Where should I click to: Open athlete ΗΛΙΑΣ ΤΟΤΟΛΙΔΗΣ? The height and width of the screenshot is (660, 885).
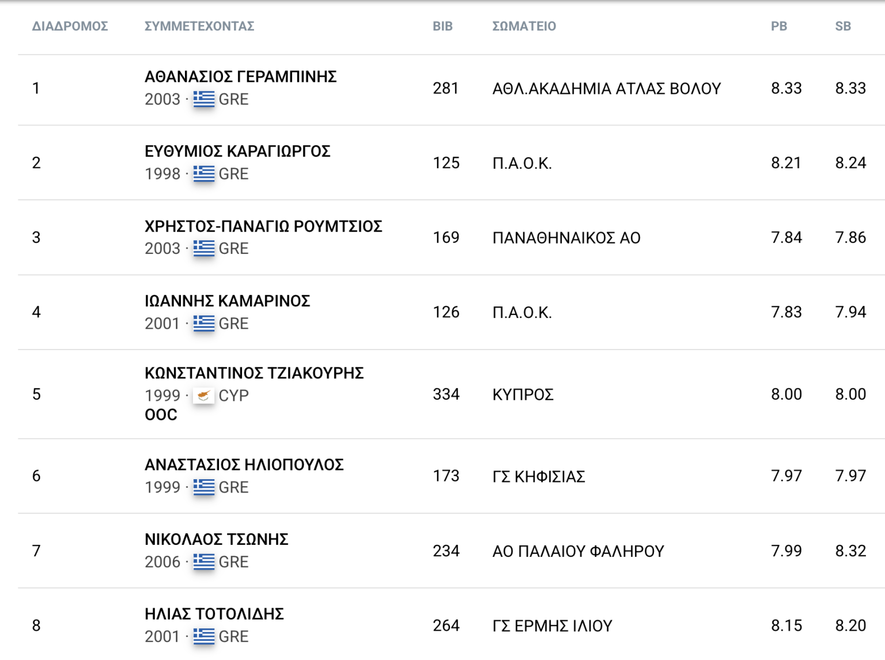point(214,614)
